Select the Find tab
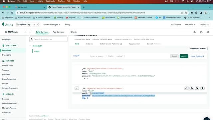This screenshot has height=120, width=213. pos(77,44)
